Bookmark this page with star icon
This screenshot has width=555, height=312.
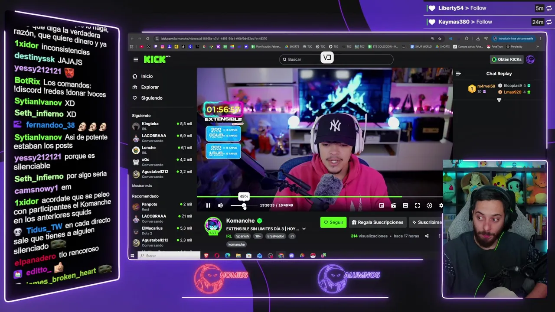pyautogui.click(x=440, y=39)
